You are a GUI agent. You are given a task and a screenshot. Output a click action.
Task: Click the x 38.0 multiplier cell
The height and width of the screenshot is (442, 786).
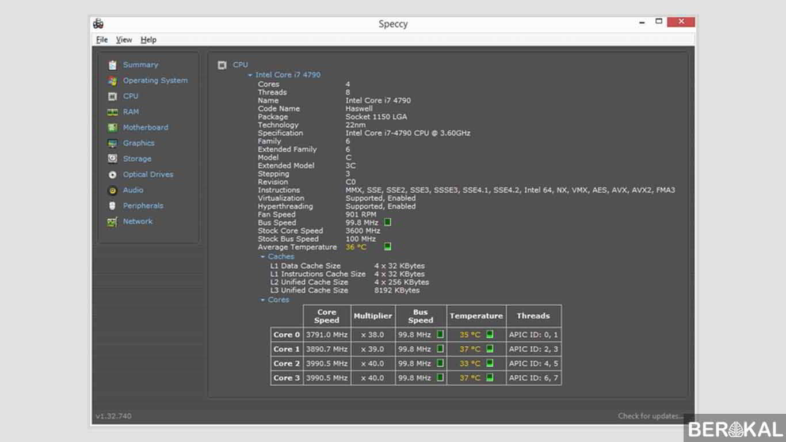click(373, 334)
